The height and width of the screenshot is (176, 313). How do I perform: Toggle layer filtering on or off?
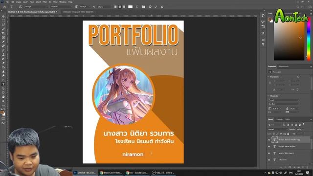pos(304,124)
